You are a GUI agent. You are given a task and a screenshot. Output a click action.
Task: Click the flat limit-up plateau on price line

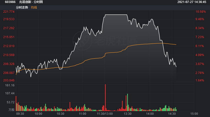coord(116,14)
